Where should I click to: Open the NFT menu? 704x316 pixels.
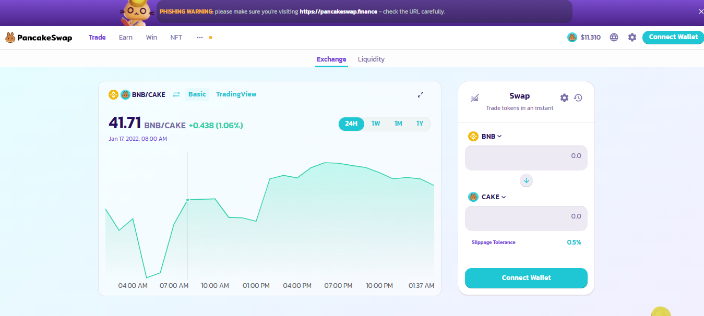click(x=176, y=38)
